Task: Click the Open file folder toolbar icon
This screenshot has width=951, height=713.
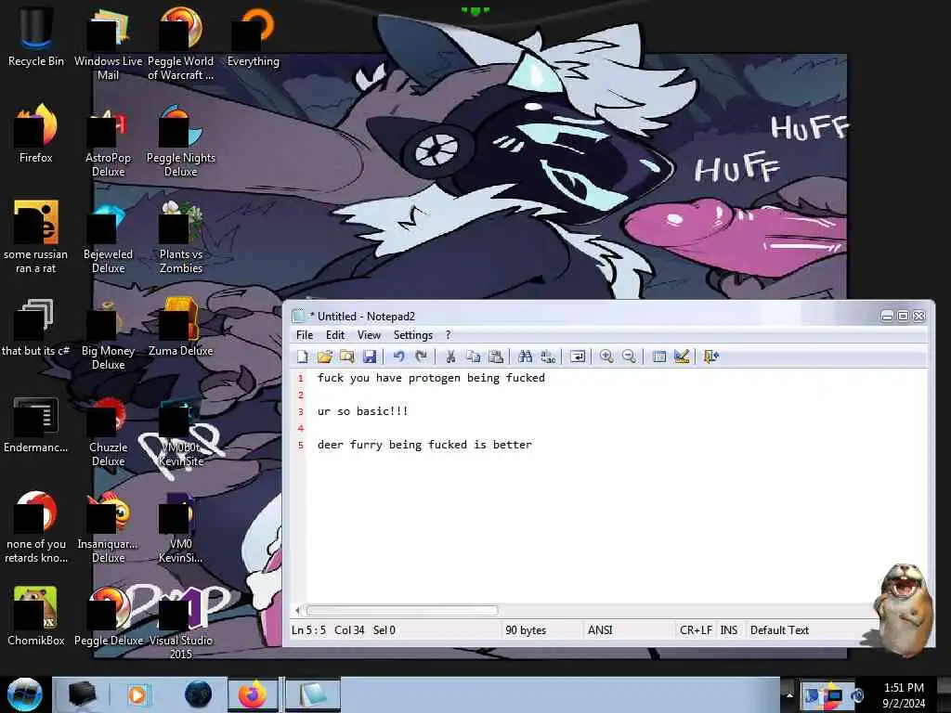Action: tap(324, 356)
